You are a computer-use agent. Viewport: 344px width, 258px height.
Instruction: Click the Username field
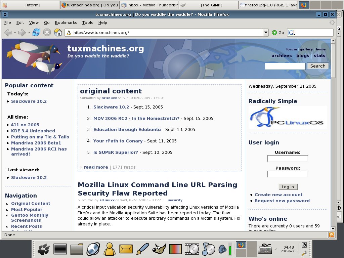(288, 158)
